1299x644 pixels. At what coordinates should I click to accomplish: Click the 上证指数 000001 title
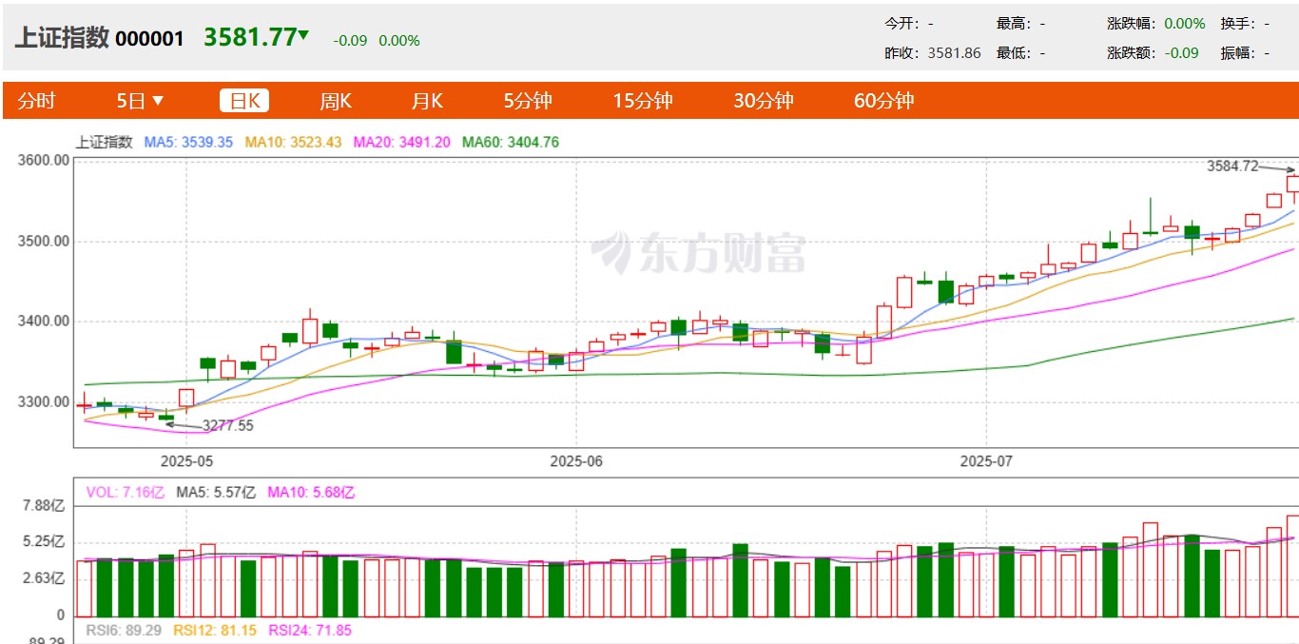(99, 38)
